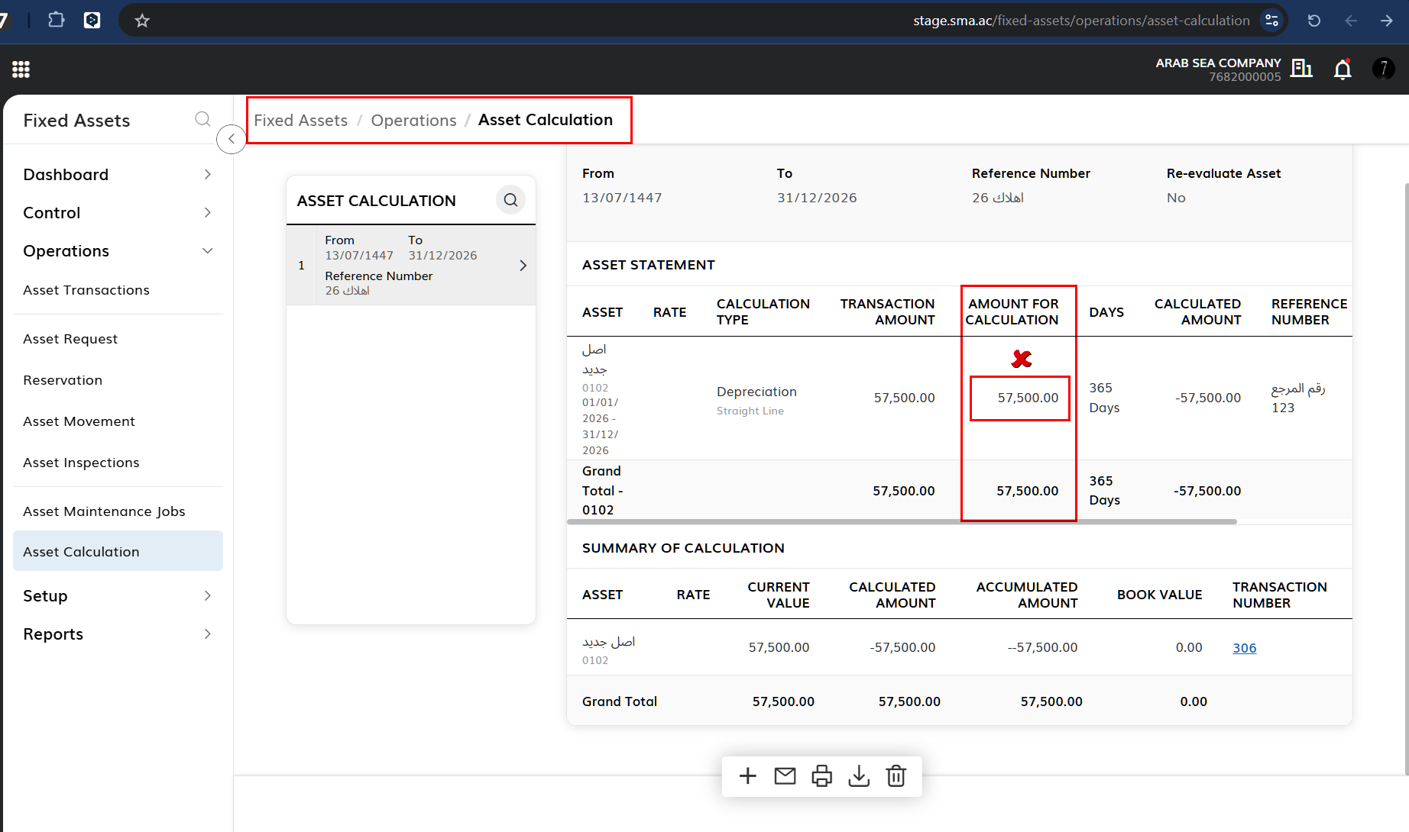
Task: Open Asset Transactions in the sidebar
Action: [86, 290]
